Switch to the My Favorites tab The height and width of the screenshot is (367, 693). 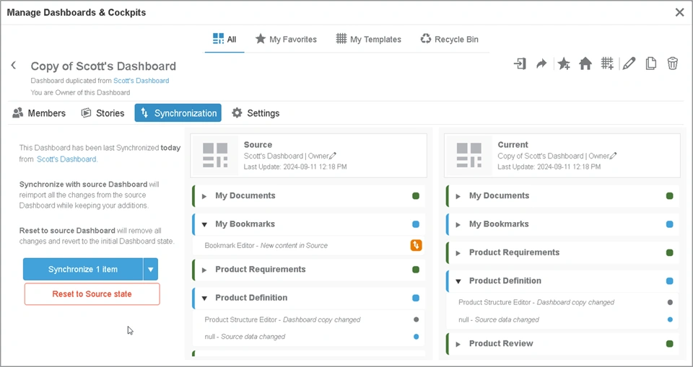coord(286,40)
